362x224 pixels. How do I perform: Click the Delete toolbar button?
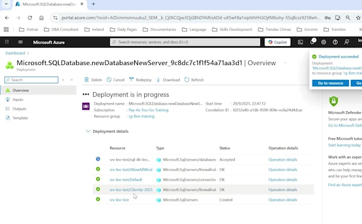pyautogui.click(x=93, y=80)
